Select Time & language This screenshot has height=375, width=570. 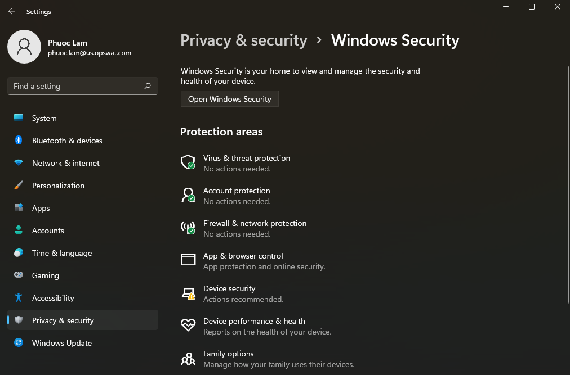83,253
